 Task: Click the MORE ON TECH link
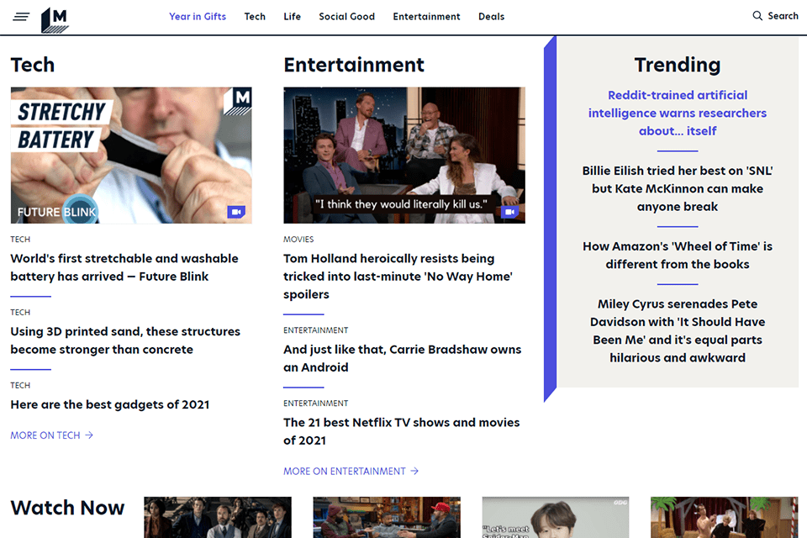click(x=45, y=435)
